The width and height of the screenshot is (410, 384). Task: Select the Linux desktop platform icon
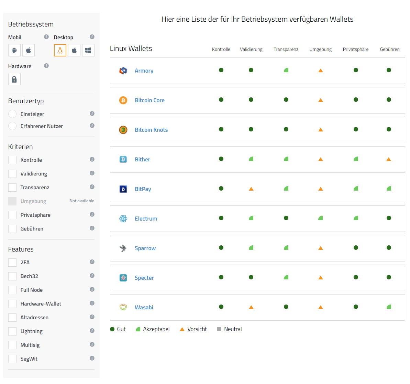[60, 50]
